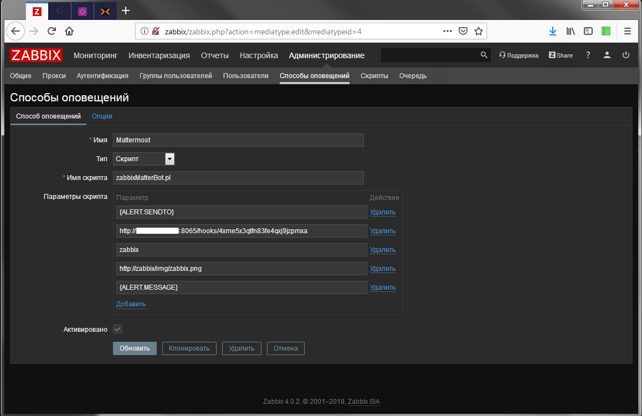Viewport: 642px width, 416px height.
Task: Open the Firefox hamburger menu
Action: click(x=627, y=31)
